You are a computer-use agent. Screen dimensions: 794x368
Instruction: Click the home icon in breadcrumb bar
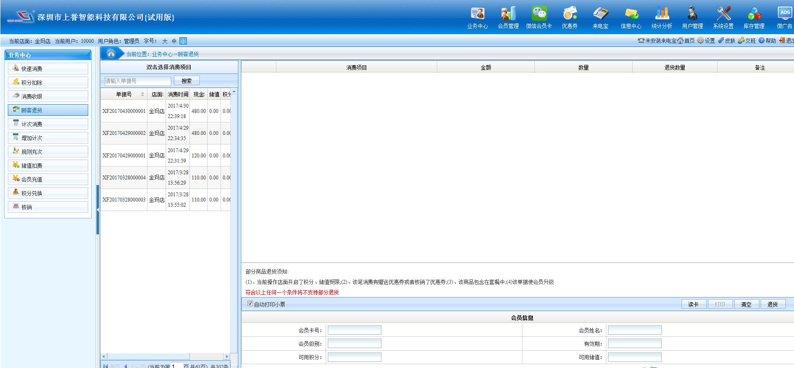(111, 54)
